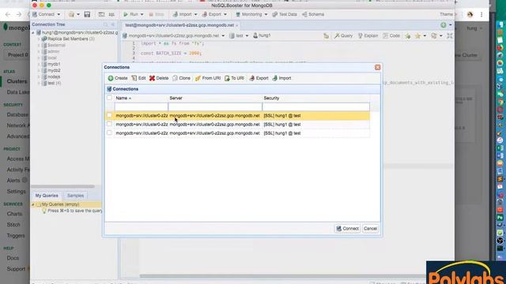This screenshot has width=506, height=284.
Task: Select the mydb2 database in the tree
Action: (x=54, y=70)
